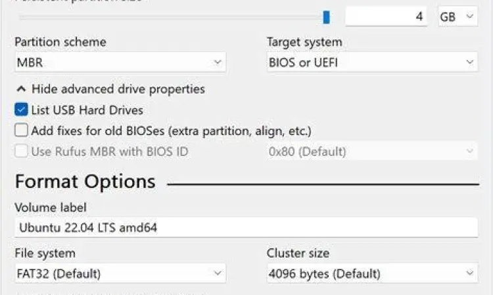Screen dimensions: 493x295
Task: Click the Target system caption label
Action: pyautogui.click(x=304, y=43)
